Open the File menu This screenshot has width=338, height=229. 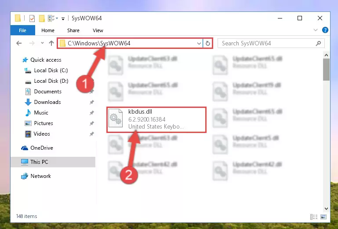(22, 30)
